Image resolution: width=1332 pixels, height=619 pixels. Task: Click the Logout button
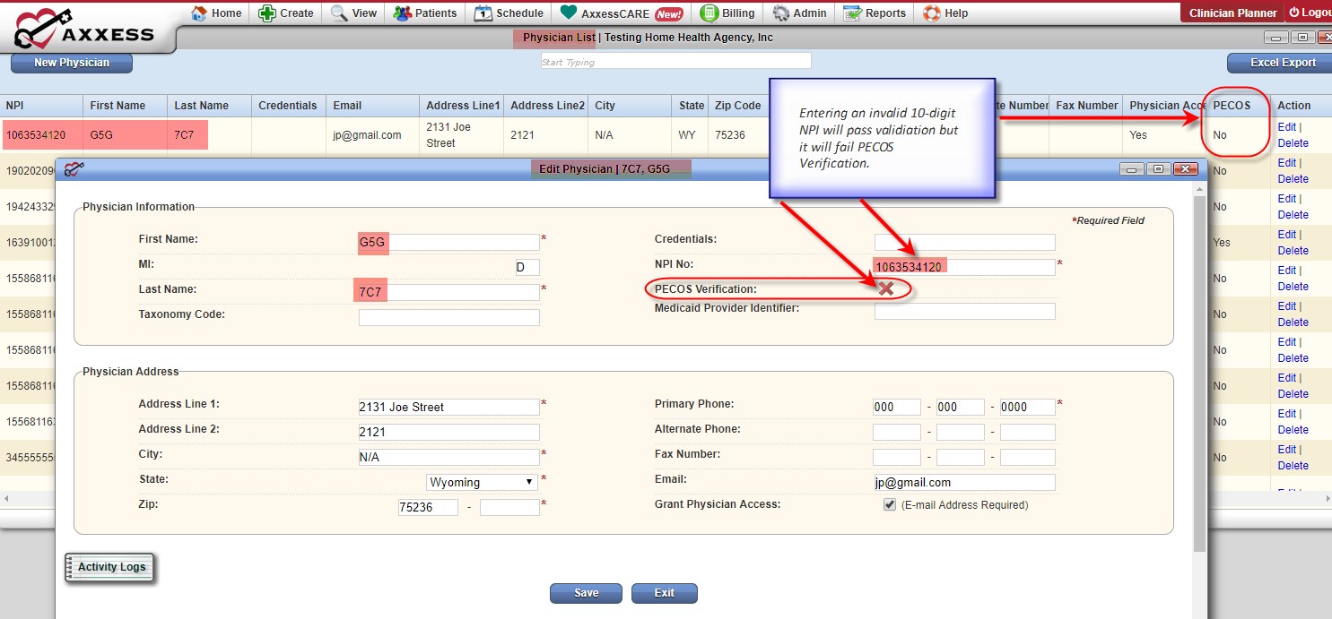pyautogui.click(x=1310, y=13)
